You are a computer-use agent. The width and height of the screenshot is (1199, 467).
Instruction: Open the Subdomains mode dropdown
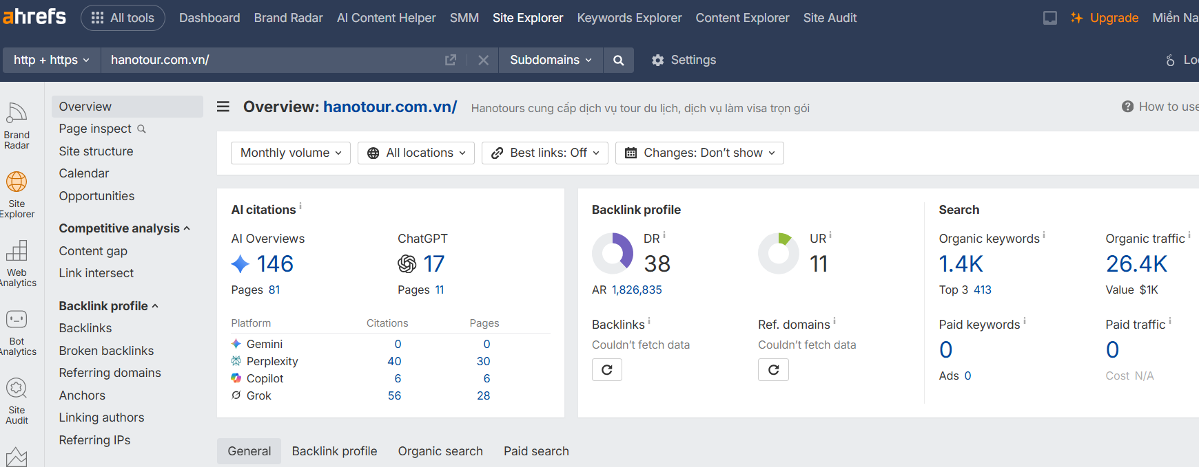coord(551,61)
